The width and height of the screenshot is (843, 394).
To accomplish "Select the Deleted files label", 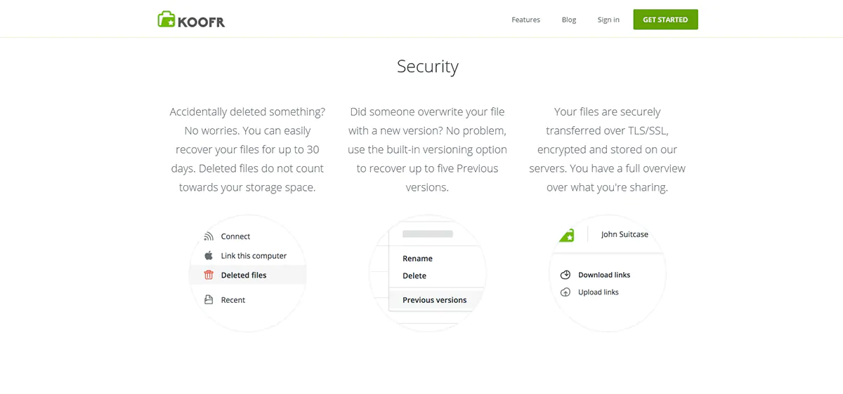I will pos(244,276).
